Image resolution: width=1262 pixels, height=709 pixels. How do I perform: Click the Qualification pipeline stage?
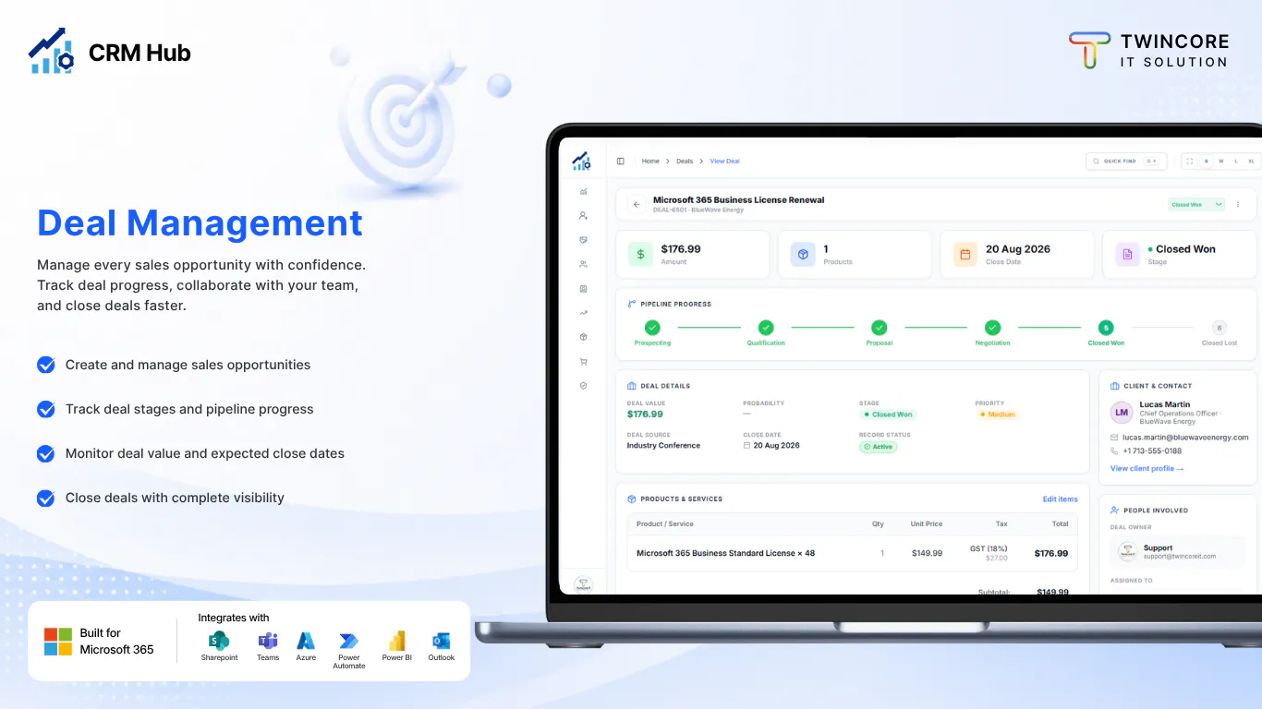[x=766, y=333]
